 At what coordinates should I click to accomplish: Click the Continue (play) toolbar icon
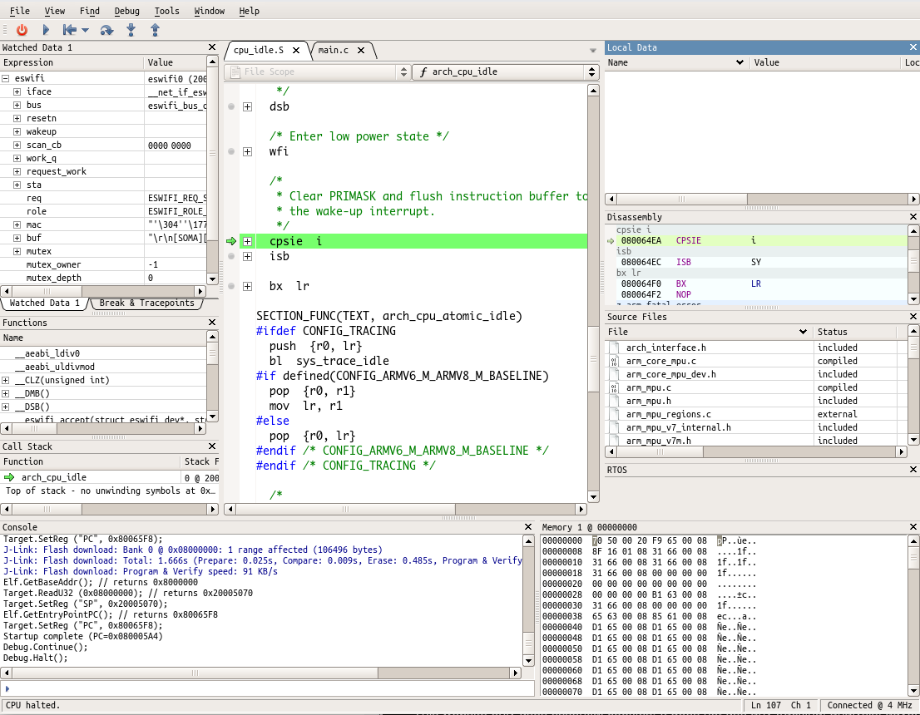46,29
